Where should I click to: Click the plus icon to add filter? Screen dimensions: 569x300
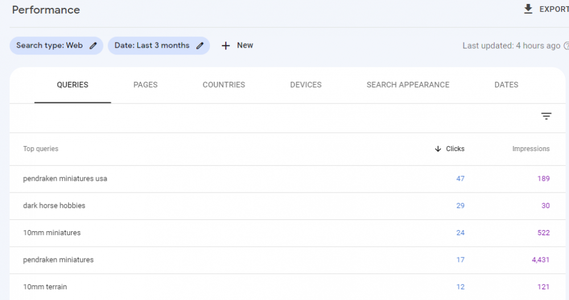(226, 45)
